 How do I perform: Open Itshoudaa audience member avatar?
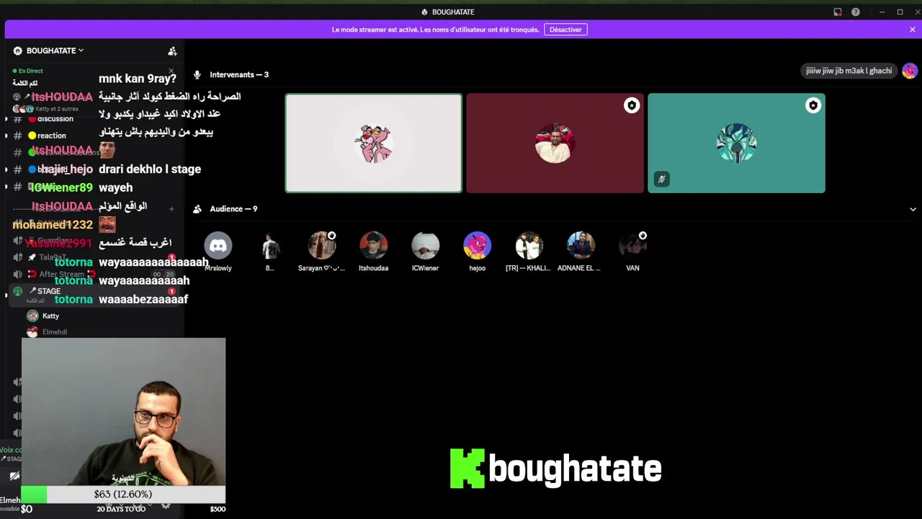[374, 246]
